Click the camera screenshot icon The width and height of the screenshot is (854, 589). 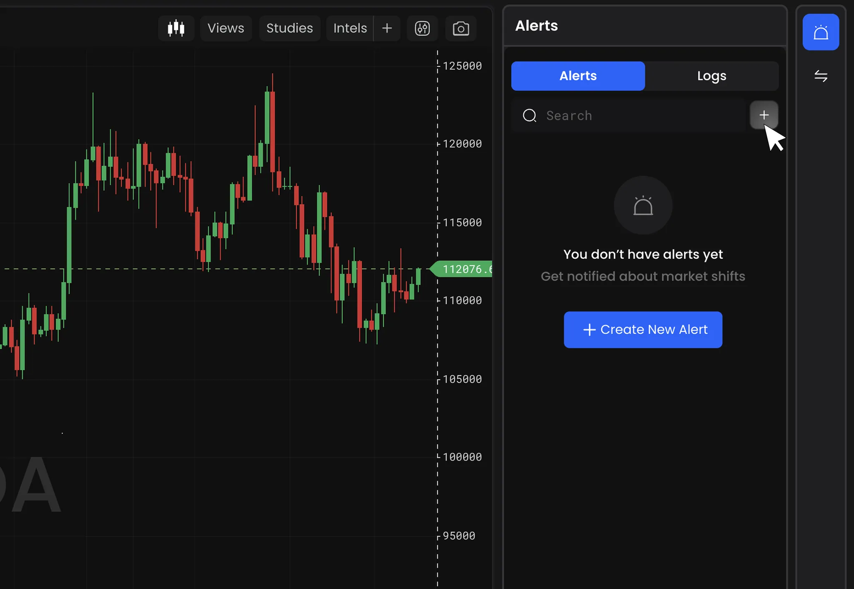pos(461,28)
